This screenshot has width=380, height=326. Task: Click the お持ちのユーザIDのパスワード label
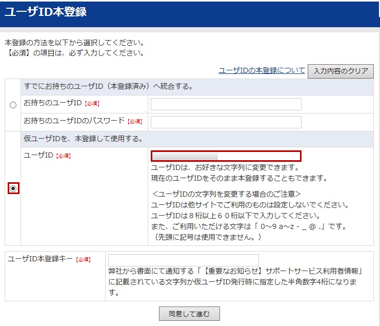(74, 121)
